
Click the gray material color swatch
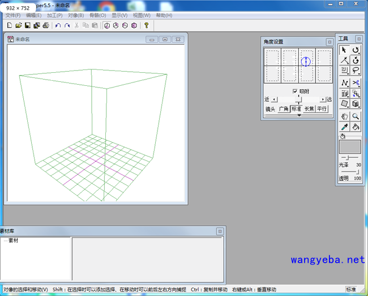pyautogui.click(x=350, y=147)
